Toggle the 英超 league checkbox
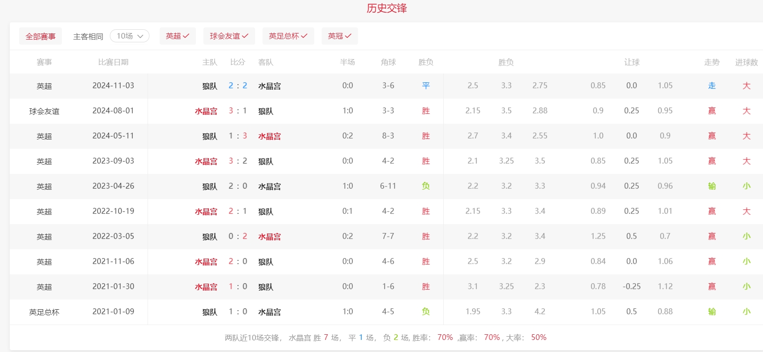 coord(177,36)
